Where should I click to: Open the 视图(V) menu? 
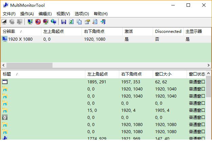click(63, 14)
